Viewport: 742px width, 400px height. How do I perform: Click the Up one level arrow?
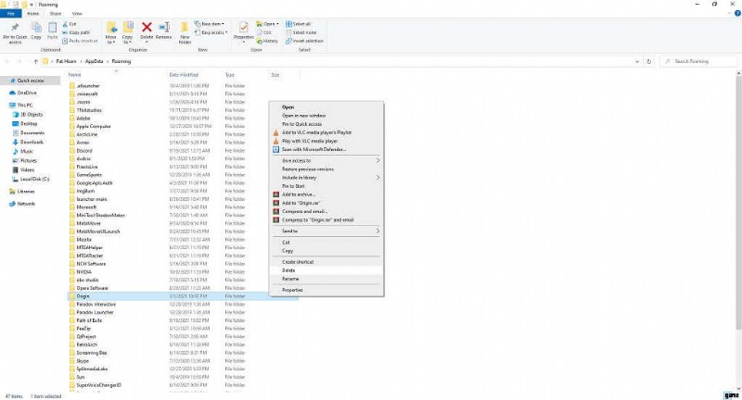tap(35, 61)
